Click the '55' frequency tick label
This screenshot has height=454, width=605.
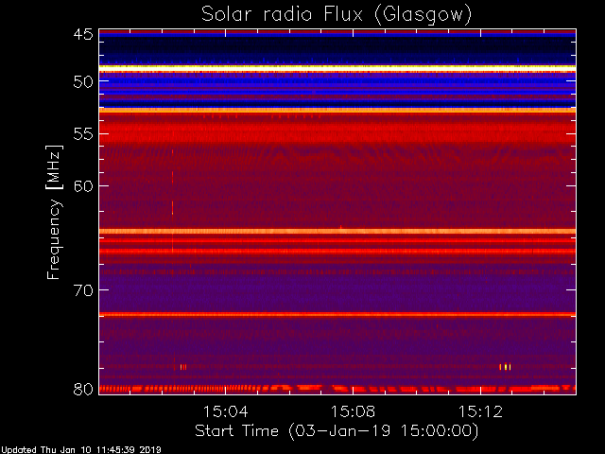(83, 134)
